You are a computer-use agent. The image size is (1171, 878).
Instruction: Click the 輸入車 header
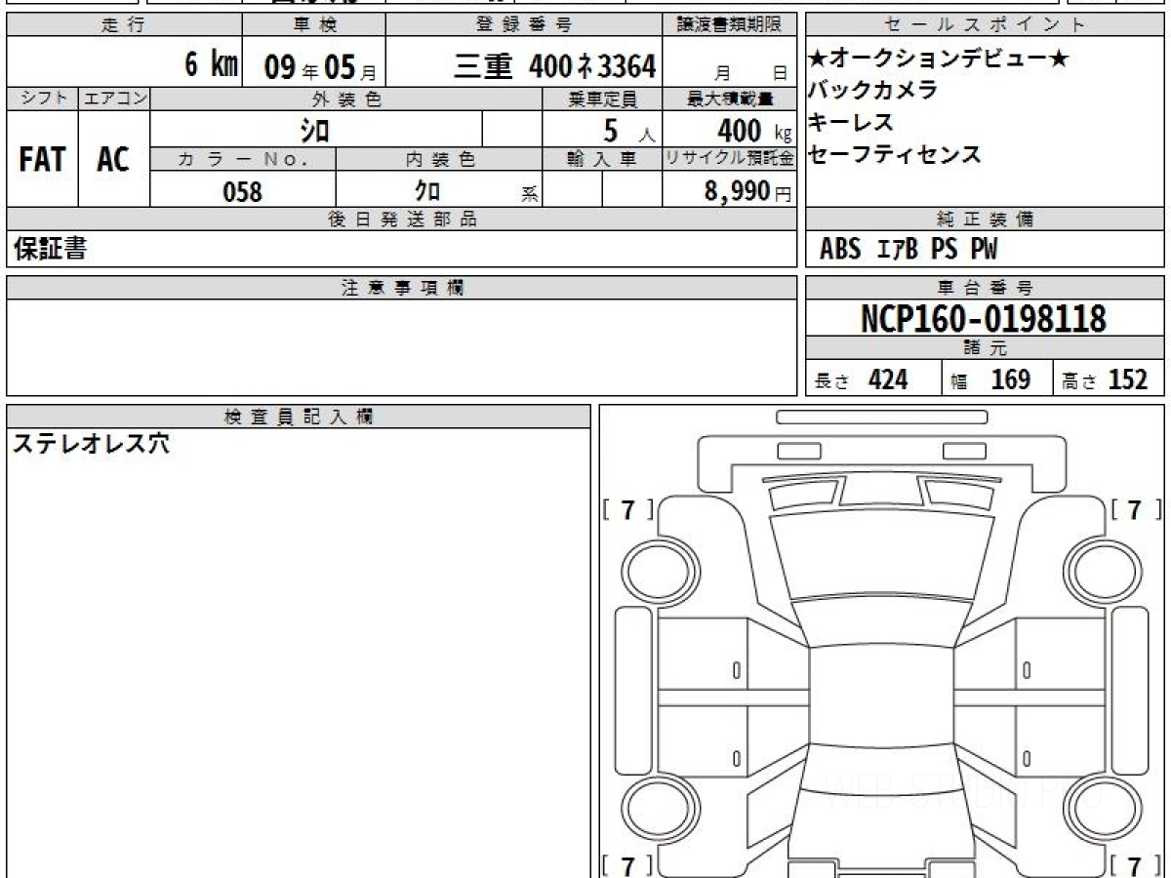(602, 161)
